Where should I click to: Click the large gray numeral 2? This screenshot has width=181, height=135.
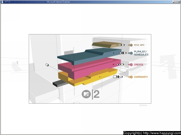[x=96, y=94]
